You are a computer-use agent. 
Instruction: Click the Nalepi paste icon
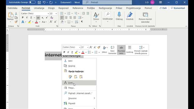tap(11, 15)
